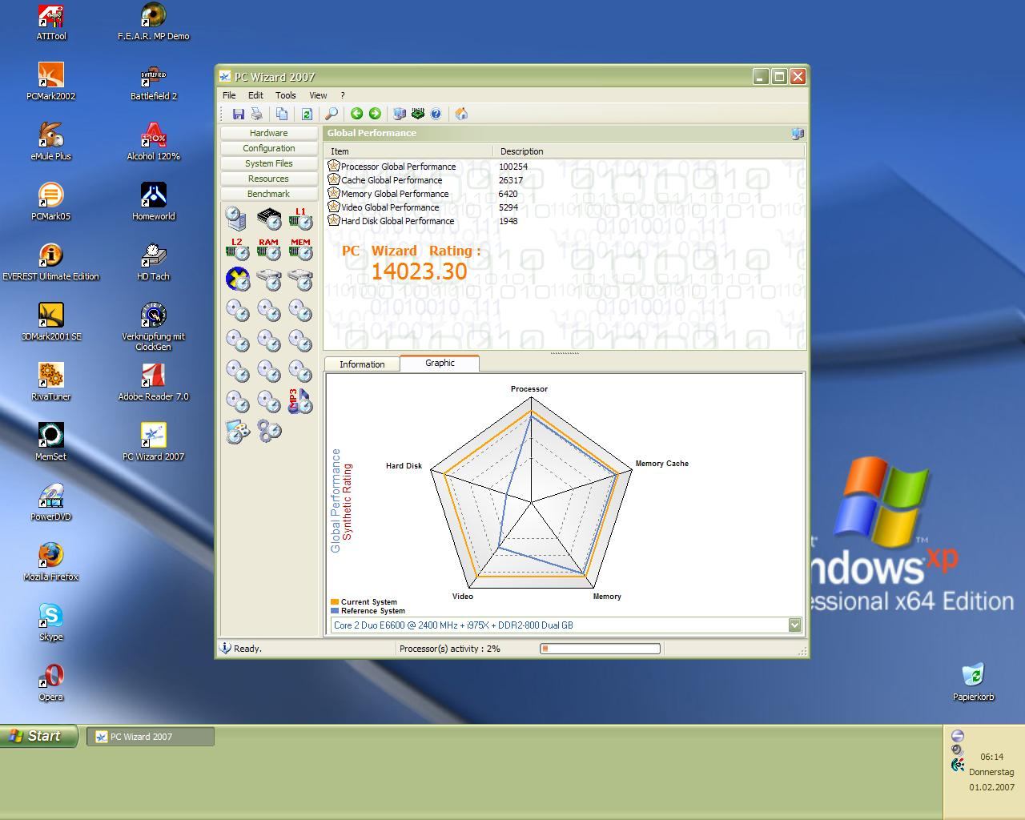Click the processor activity progress bar
1025x820 pixels.
(x=601, y=649)
